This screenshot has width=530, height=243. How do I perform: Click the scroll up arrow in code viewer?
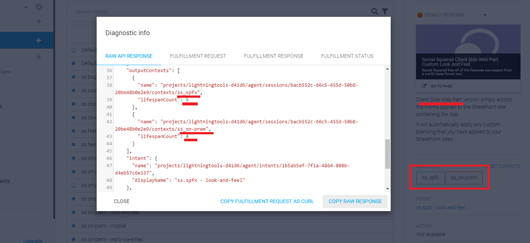coord(387,69)
